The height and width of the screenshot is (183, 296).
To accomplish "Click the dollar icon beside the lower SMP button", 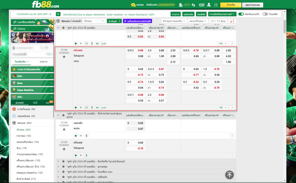I will (92, 107).
